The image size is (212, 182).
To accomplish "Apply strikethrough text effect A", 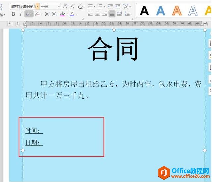I will click(37, 14).
